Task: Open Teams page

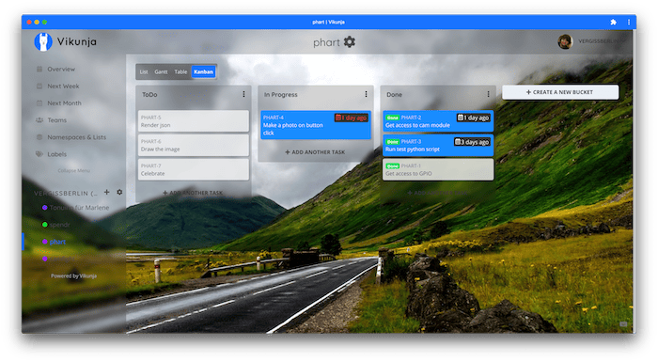Action: (x=56, y=120)
